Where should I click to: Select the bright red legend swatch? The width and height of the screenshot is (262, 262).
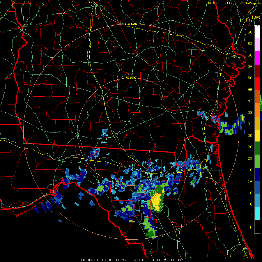click(257, 84)
